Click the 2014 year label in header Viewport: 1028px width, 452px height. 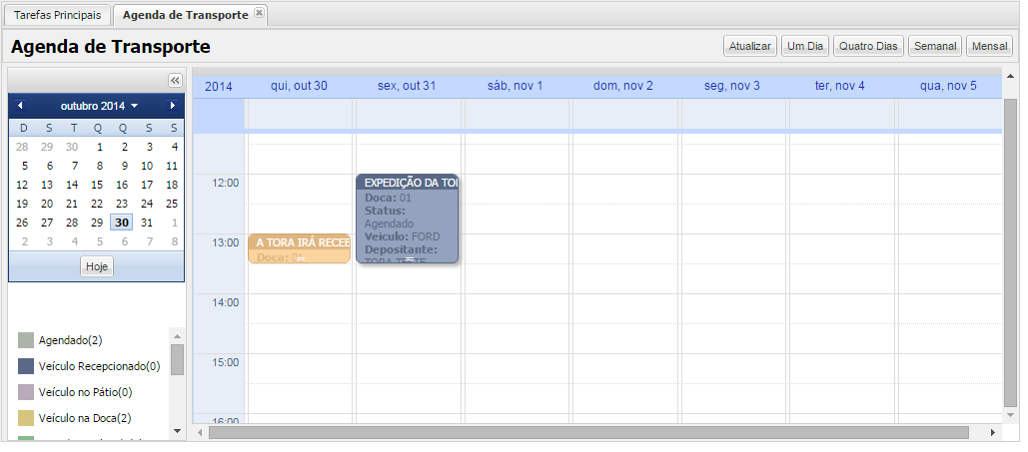[x=219, y=87]
